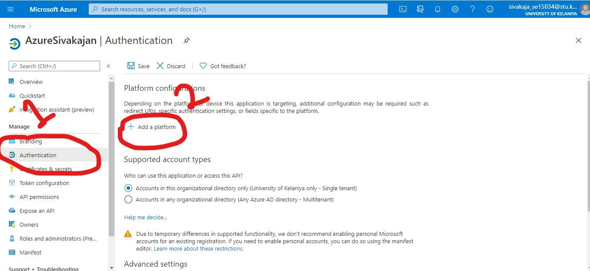
Task: Click the user account avatar
Action: (x=585, y=9)
